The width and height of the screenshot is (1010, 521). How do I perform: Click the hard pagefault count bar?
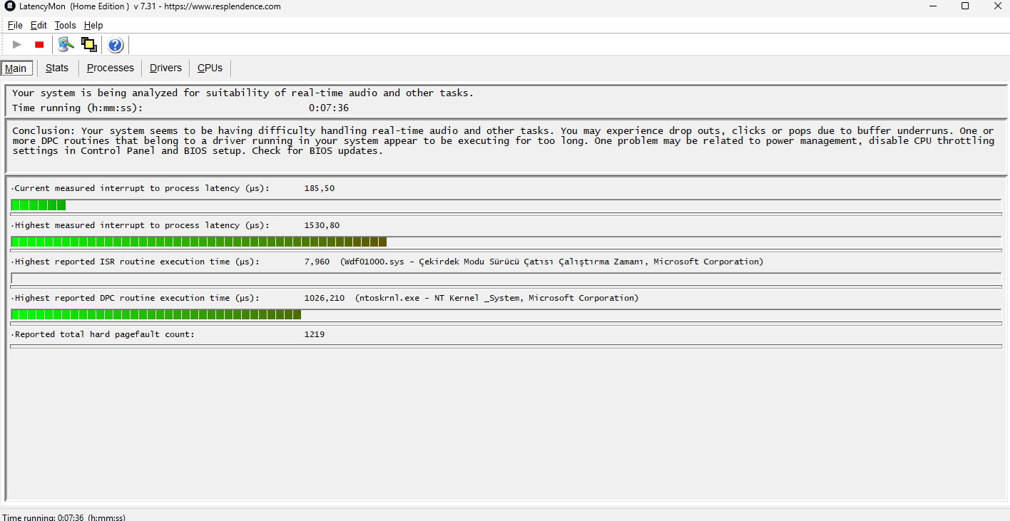click(506, 346)
